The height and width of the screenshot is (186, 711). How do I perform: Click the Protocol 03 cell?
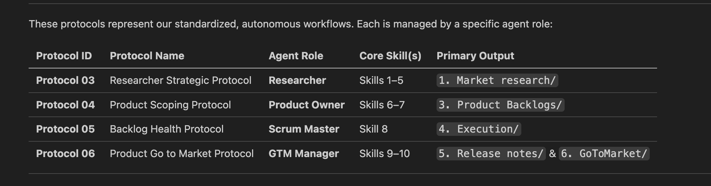tap(65, 80)
